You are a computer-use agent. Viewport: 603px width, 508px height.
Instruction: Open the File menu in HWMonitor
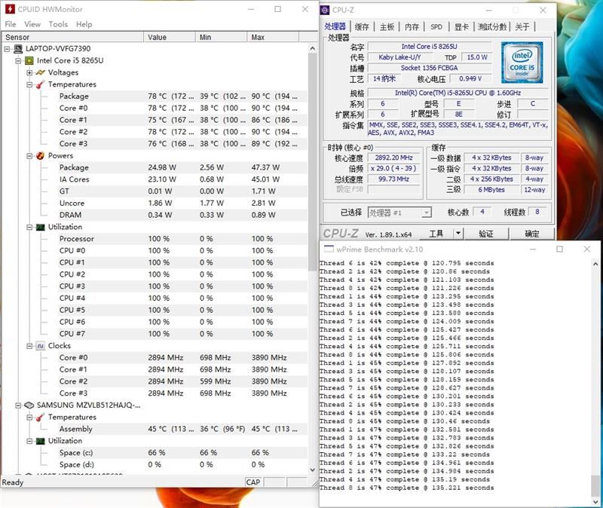11,24
